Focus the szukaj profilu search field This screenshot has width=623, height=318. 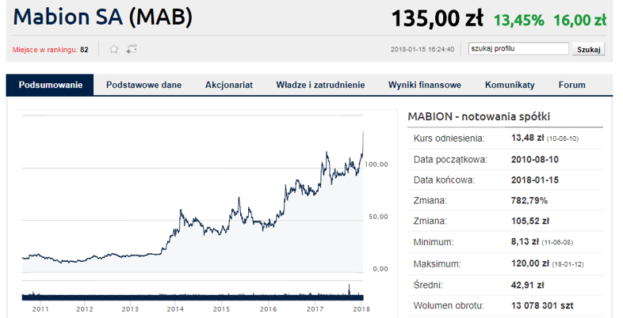pos(518,49)
